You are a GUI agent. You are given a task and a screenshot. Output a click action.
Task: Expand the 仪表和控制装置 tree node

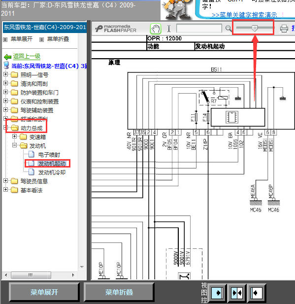click(5, 101)
